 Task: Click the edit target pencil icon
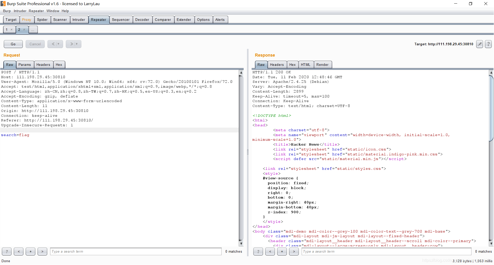480,44
